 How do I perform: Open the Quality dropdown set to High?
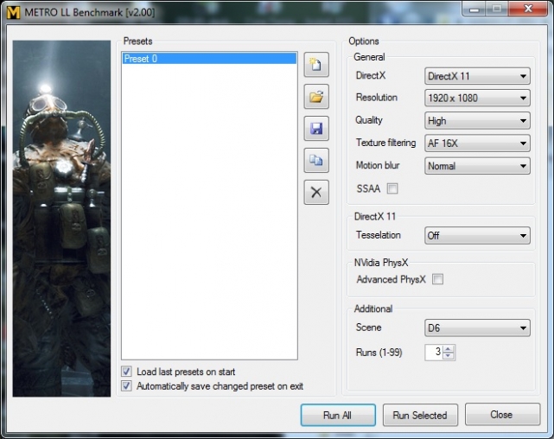click(x=477, y=121)
